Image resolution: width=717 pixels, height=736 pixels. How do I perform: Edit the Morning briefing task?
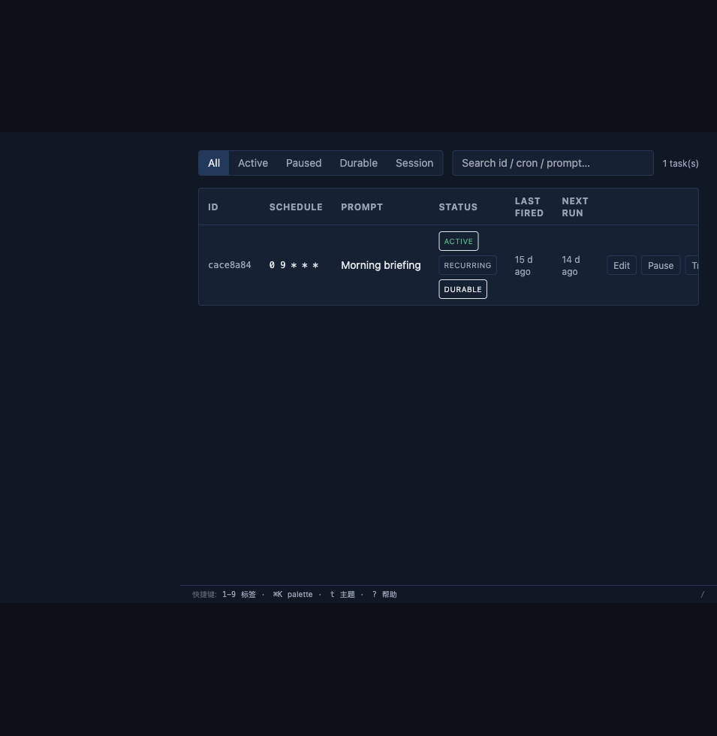point(622,265)
